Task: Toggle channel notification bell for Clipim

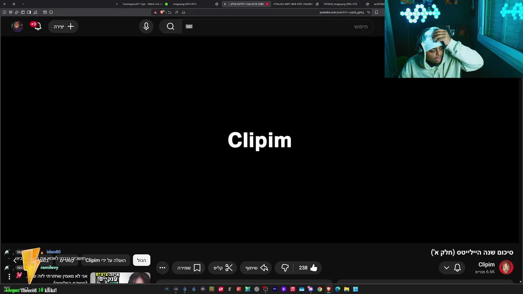Action: 457,268
